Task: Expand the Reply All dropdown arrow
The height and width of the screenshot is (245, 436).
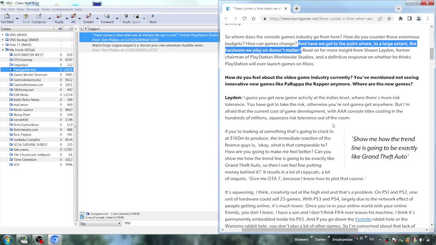Action: tap(79, 18)
